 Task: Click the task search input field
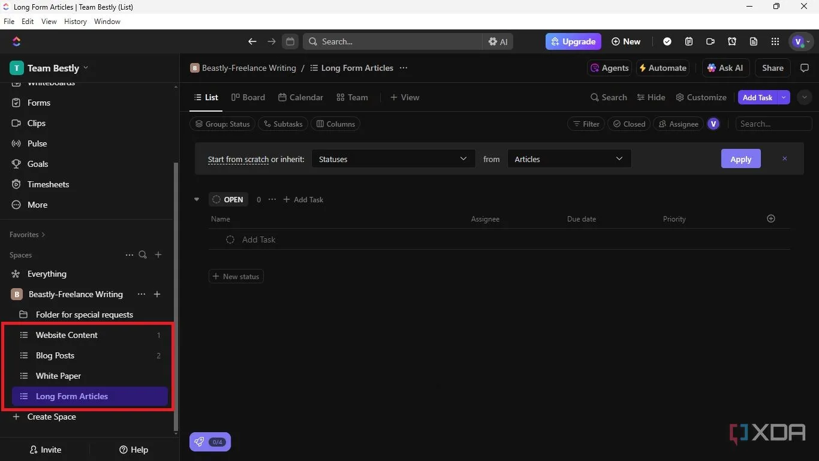pos(774,124)
